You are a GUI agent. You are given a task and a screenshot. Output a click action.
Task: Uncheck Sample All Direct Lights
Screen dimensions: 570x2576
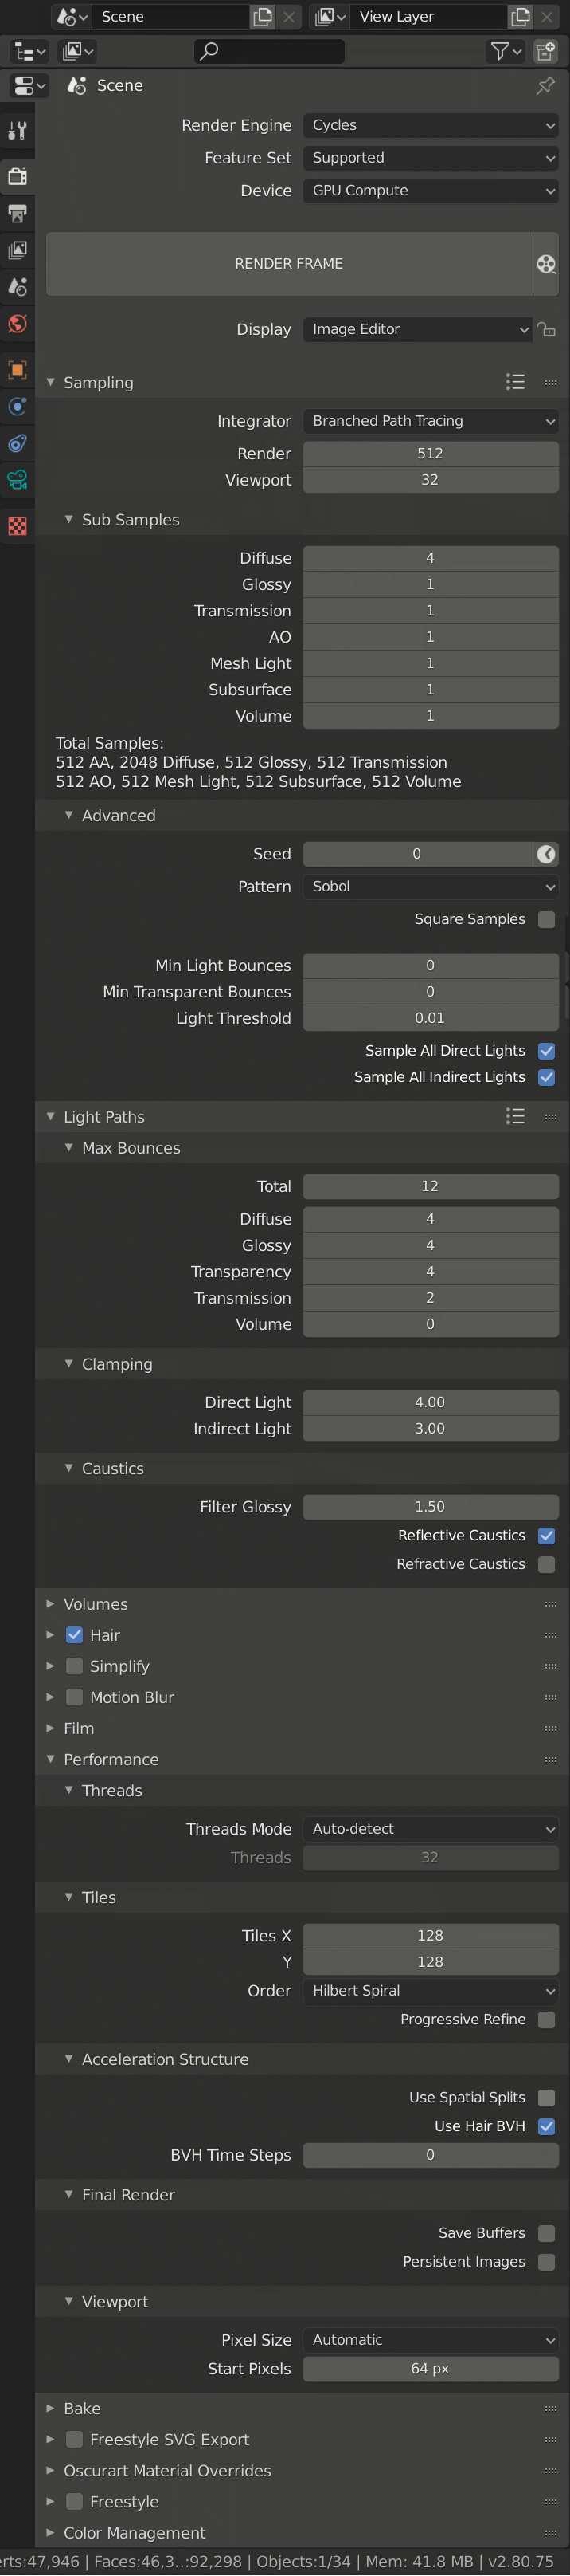[x=546, y=1051]
